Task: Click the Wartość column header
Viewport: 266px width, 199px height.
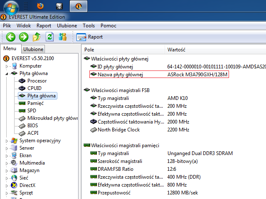Action: pos(176,50)
